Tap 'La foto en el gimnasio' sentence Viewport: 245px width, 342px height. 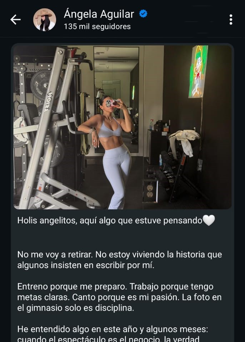coord(119,303)
